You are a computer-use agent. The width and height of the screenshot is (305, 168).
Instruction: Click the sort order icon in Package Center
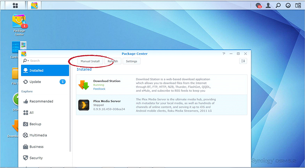tap(243, 61)
